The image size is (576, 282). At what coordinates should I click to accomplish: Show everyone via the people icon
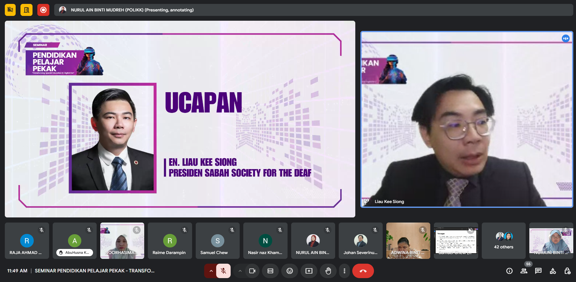[x=524, y=271]
